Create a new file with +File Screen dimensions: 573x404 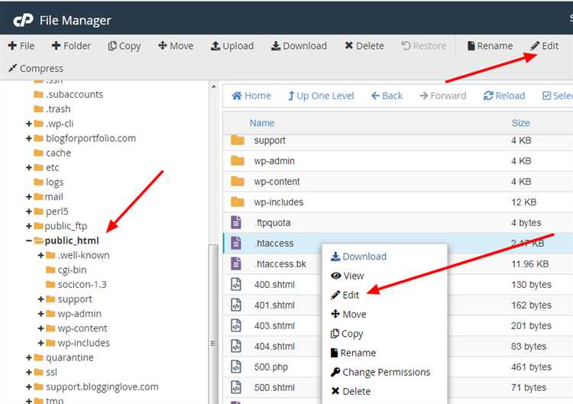pyautogui.click(x=21, y=46)
